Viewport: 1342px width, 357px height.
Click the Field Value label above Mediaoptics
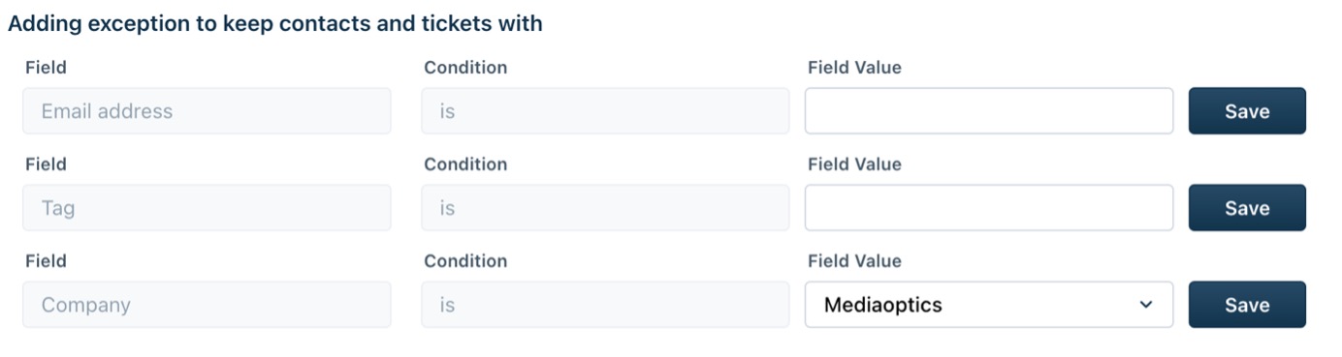[854, 261]
